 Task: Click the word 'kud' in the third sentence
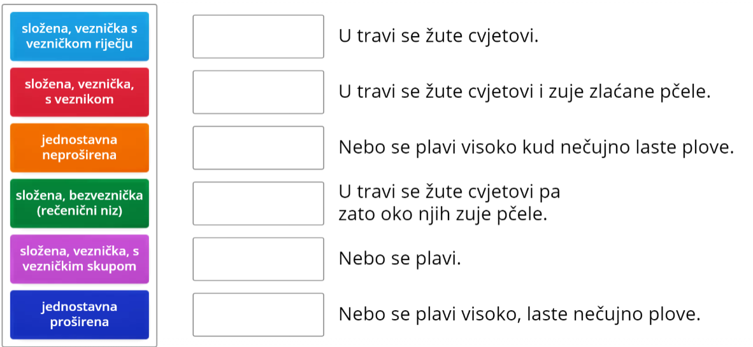pos(539,148)
